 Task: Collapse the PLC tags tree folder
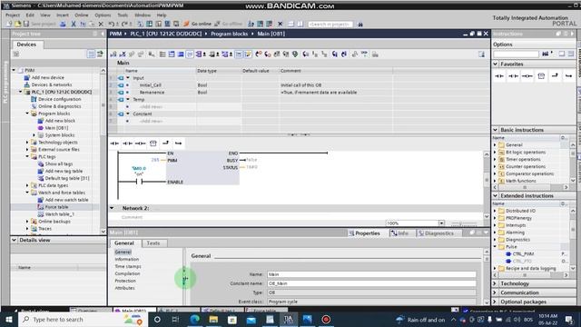pyautogui.click(x=27, y=156)
